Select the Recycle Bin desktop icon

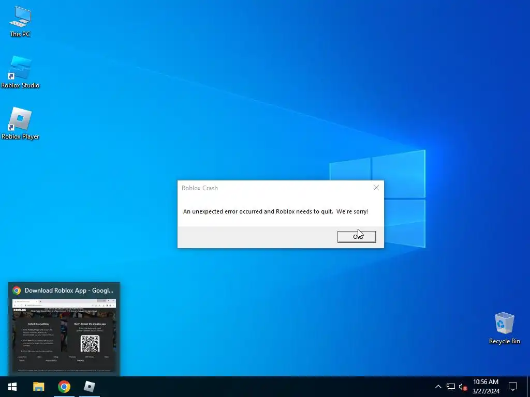pos(504,328)
